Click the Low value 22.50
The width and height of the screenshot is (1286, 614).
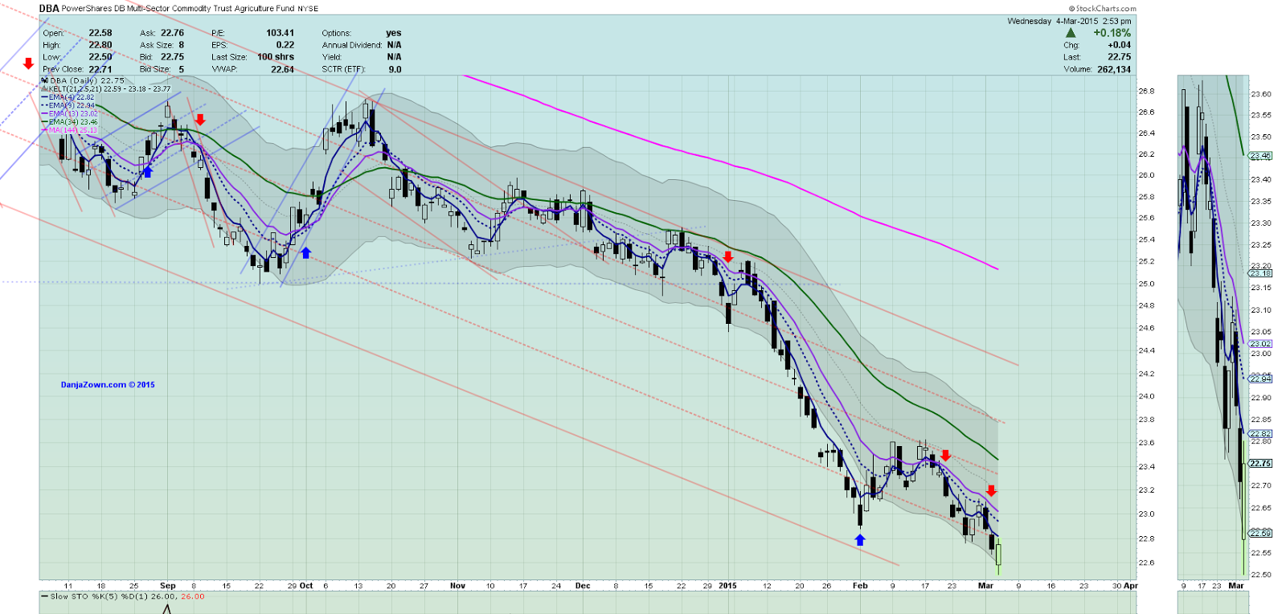(100, 57)
